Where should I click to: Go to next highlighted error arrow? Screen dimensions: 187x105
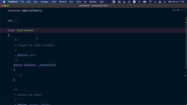tap(185, 10)
